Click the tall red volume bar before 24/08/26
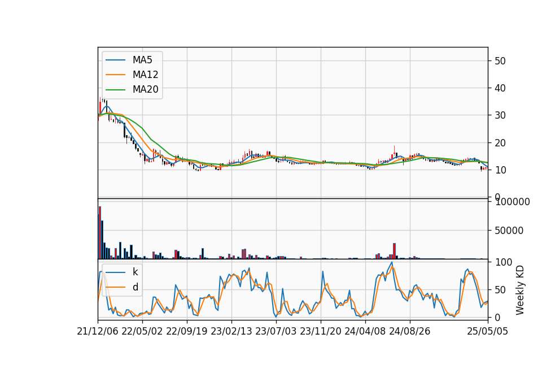The image size is (542, 390). [x=395, y=251]
